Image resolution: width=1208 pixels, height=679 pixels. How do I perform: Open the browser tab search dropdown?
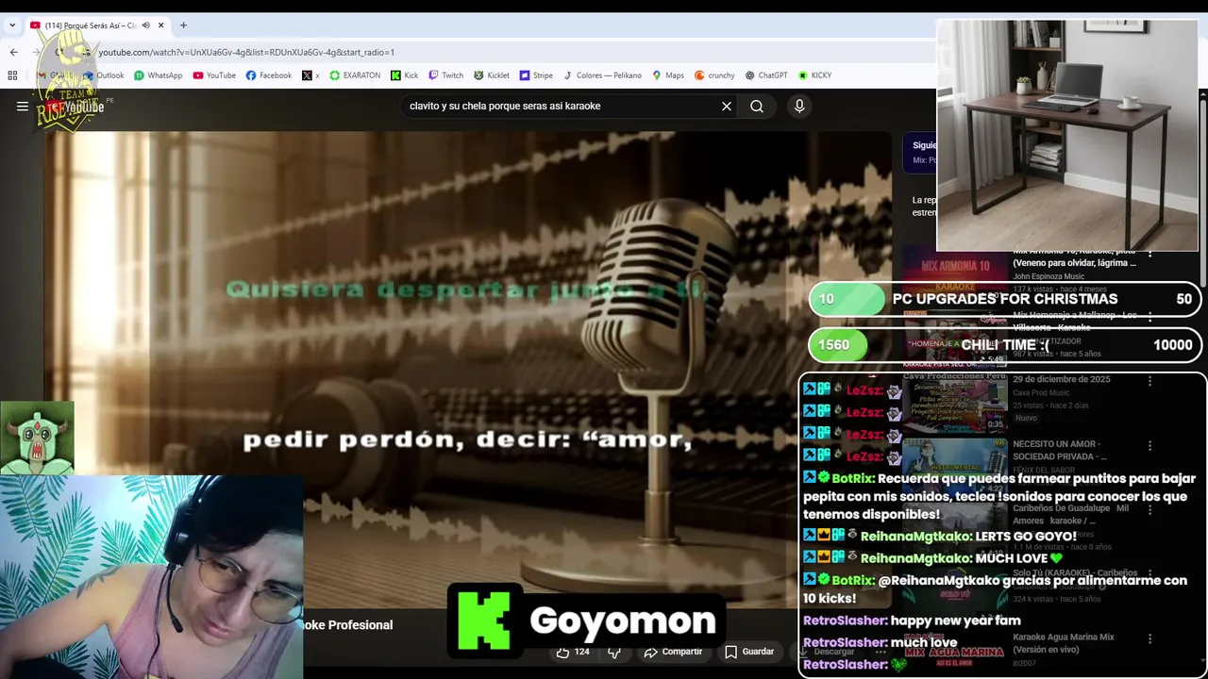click(12, 25)
